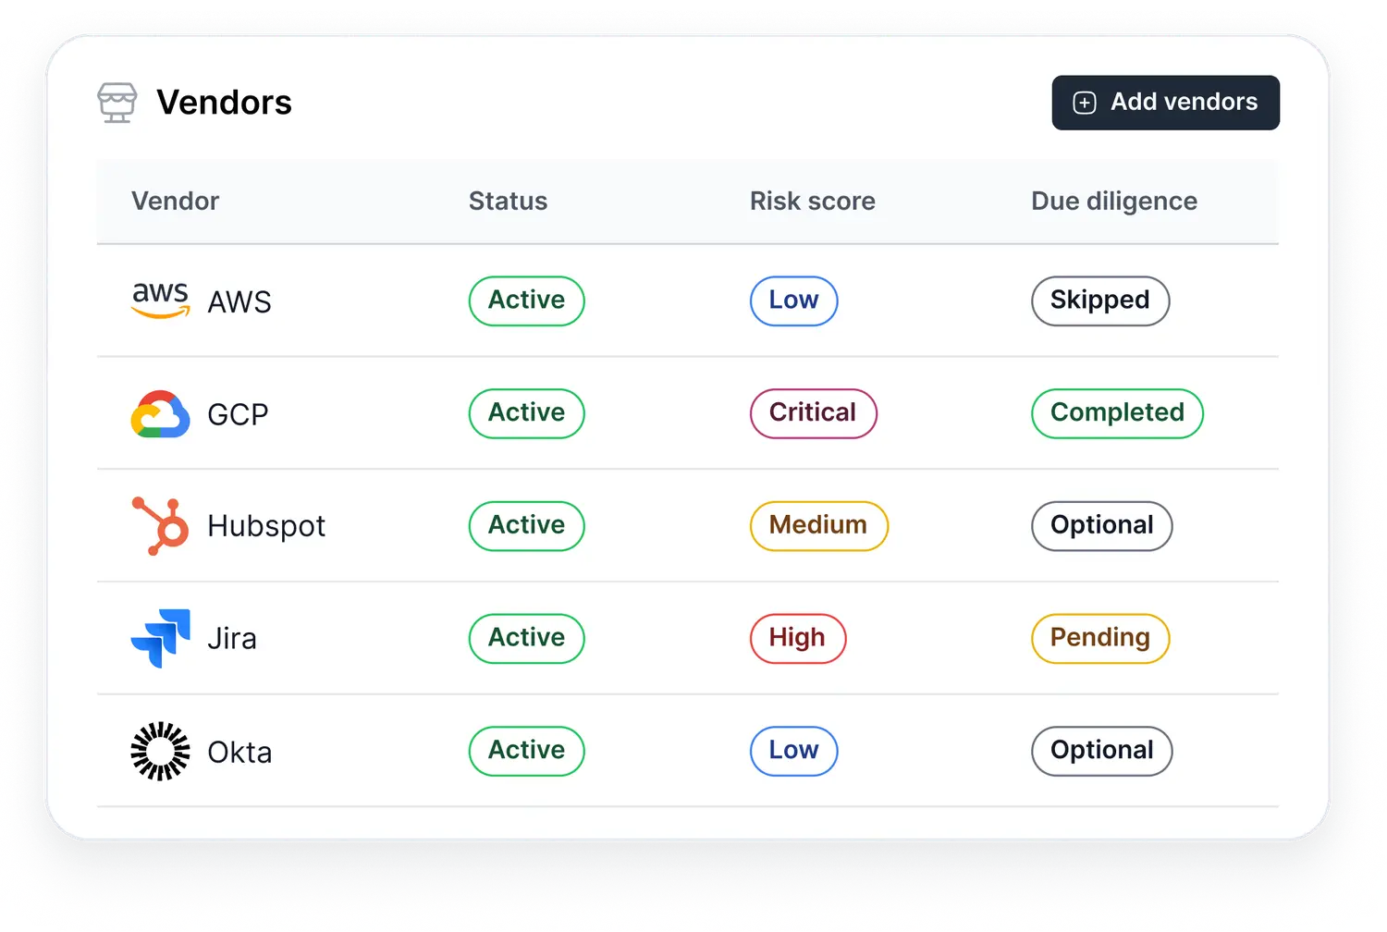
Task: Select the Critical risk badge for GCP
Action: pyautogui.click(x=813, y=413)
